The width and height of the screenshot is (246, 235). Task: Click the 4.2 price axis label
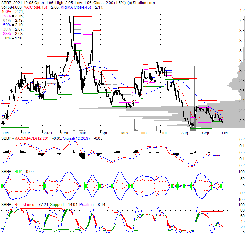(242, 11)
